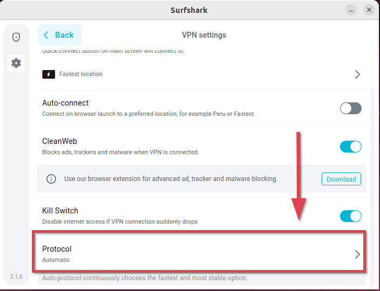Close the Surfshark window

(x=369, y=10)
